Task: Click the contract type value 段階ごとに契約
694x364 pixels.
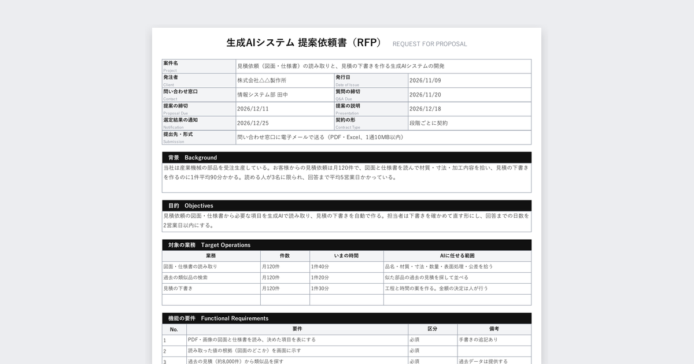Action: click(429, 123)
